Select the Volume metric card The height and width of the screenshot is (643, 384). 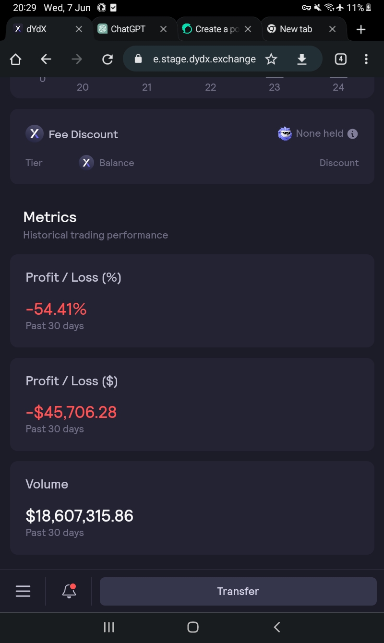[192, 508]
